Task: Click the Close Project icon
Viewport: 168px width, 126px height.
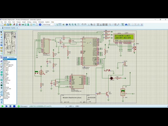Action: [x=10, y=25]
